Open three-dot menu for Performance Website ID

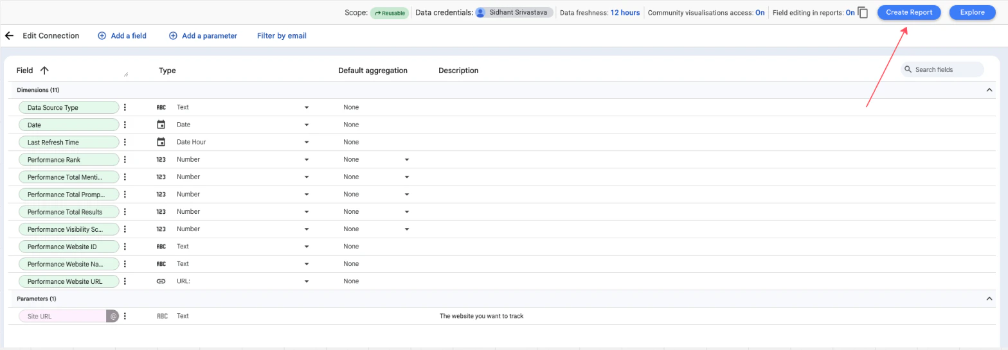[x=125, y=246]
